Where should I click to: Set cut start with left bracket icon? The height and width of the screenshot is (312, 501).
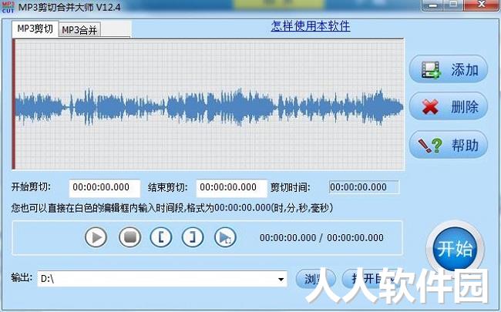tap(161, 237)
